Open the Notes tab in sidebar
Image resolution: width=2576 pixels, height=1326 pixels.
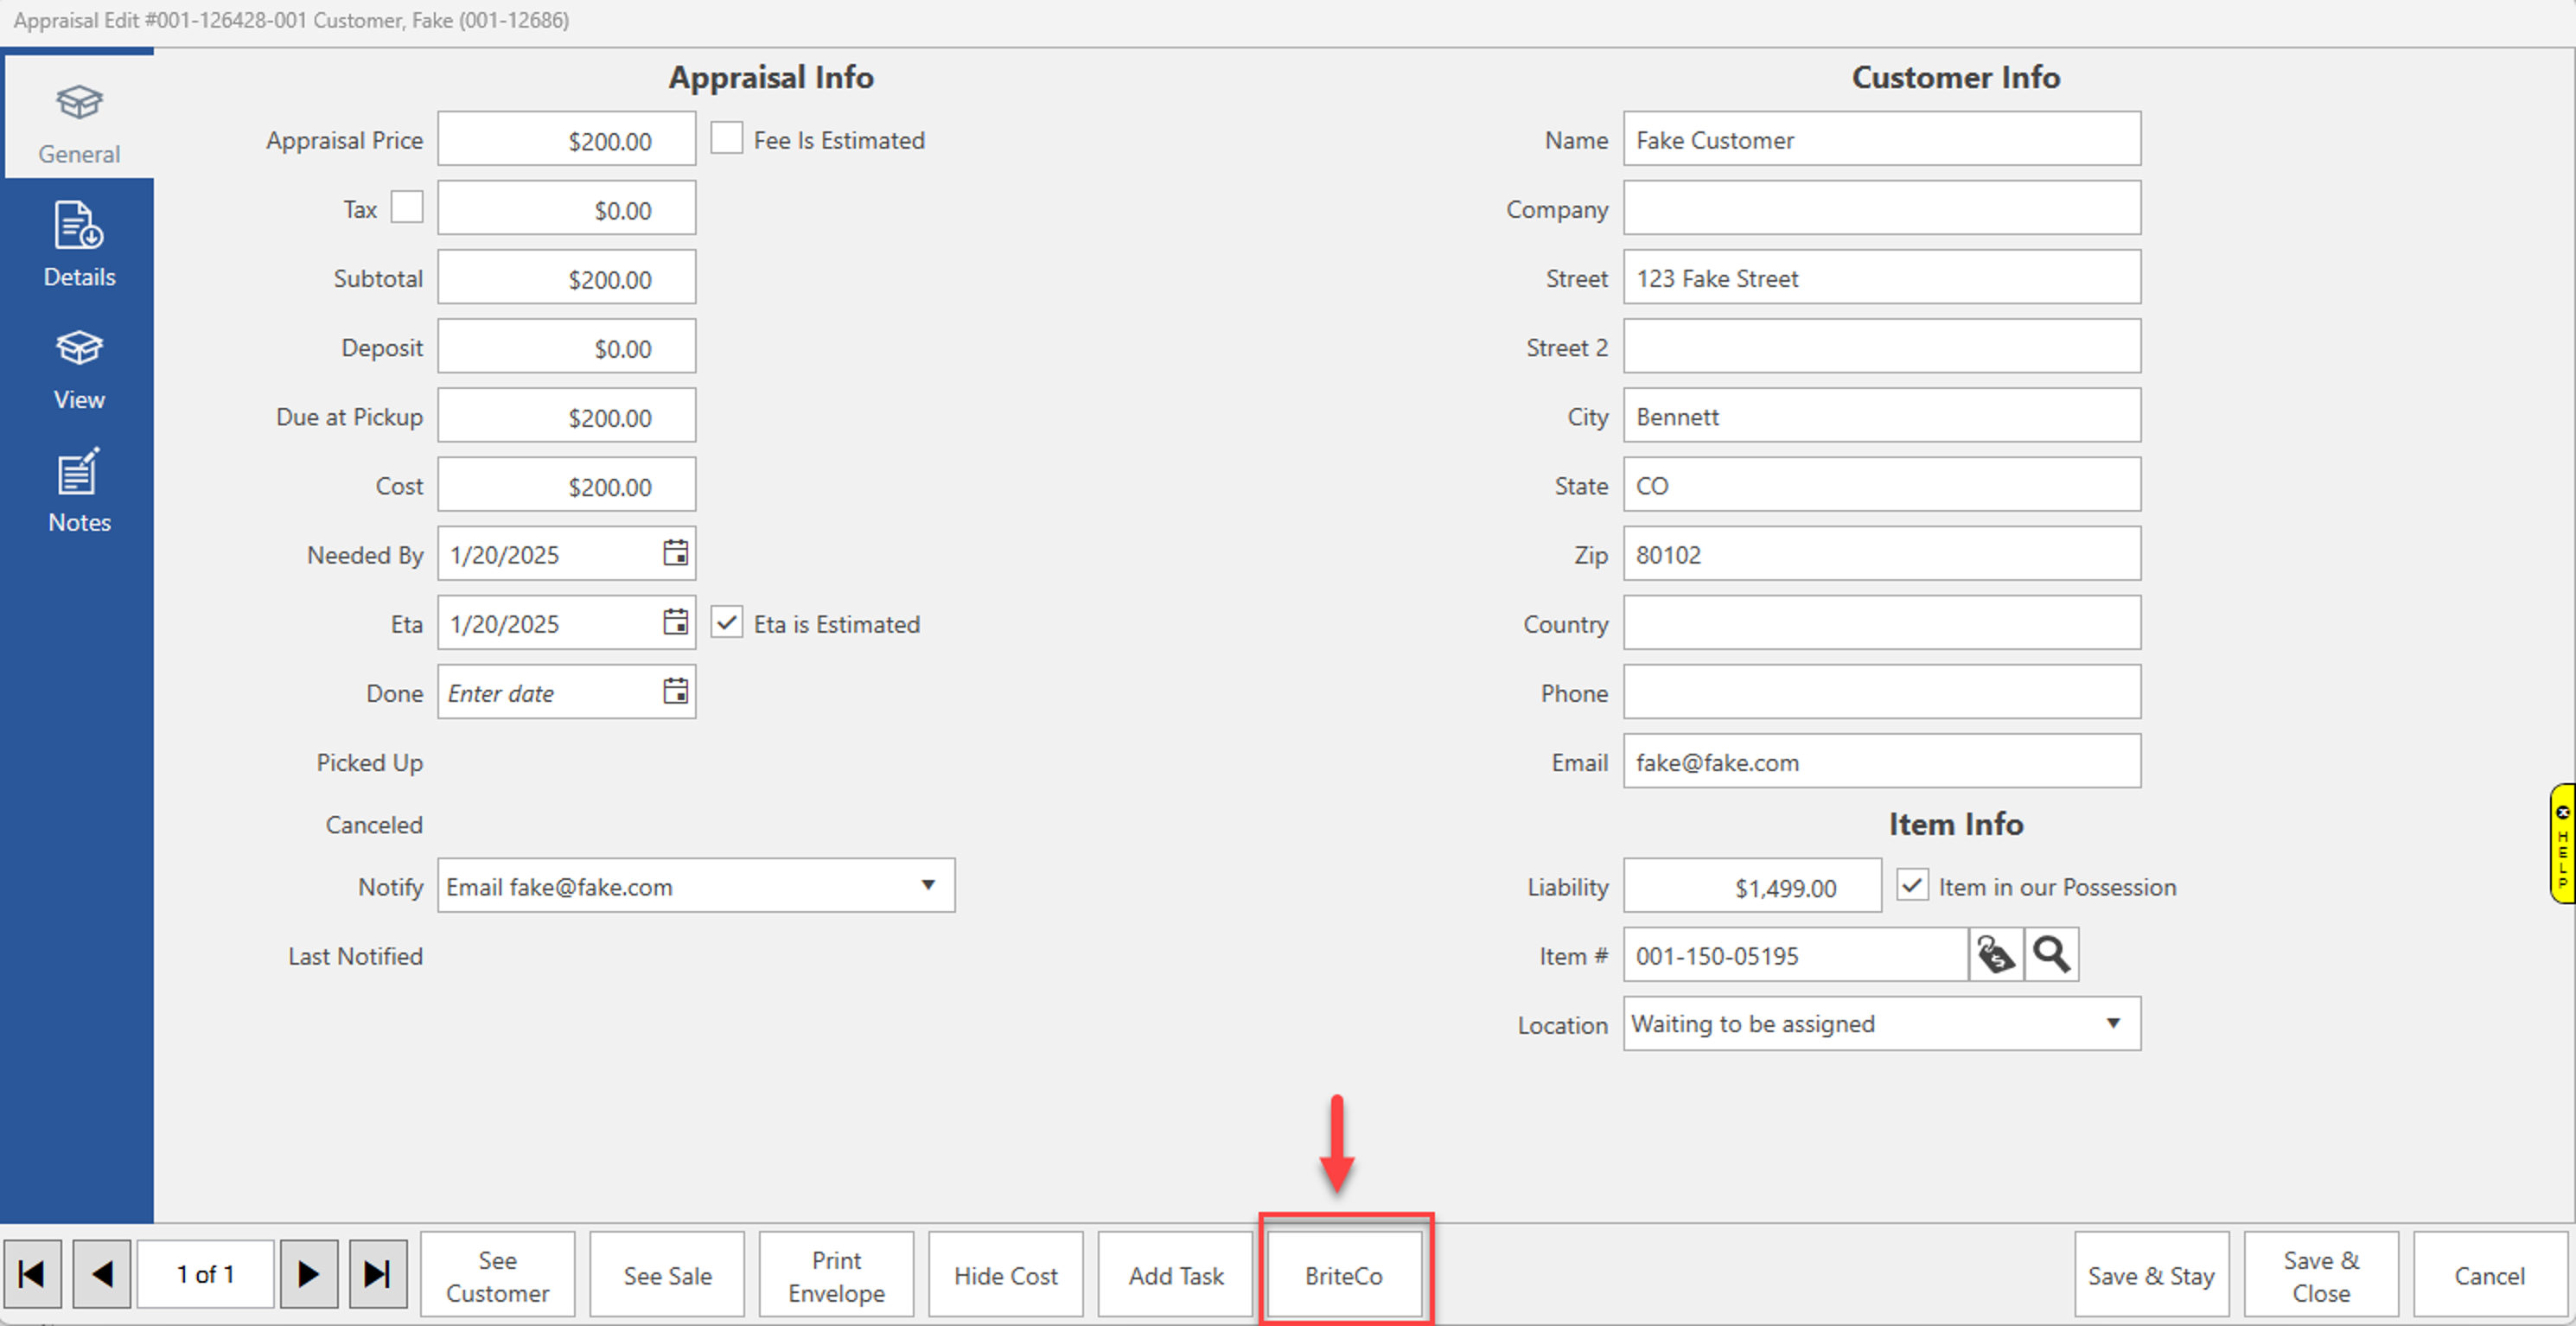(x=79, y=490)
